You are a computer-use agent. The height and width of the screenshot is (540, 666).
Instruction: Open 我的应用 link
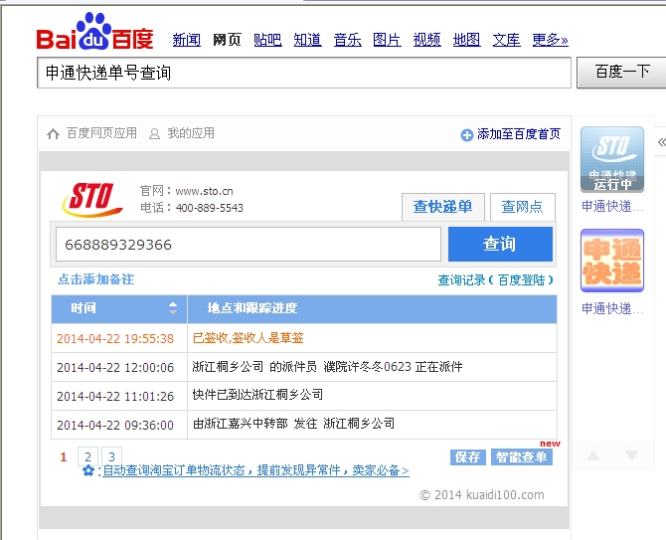tap(191, 133)
